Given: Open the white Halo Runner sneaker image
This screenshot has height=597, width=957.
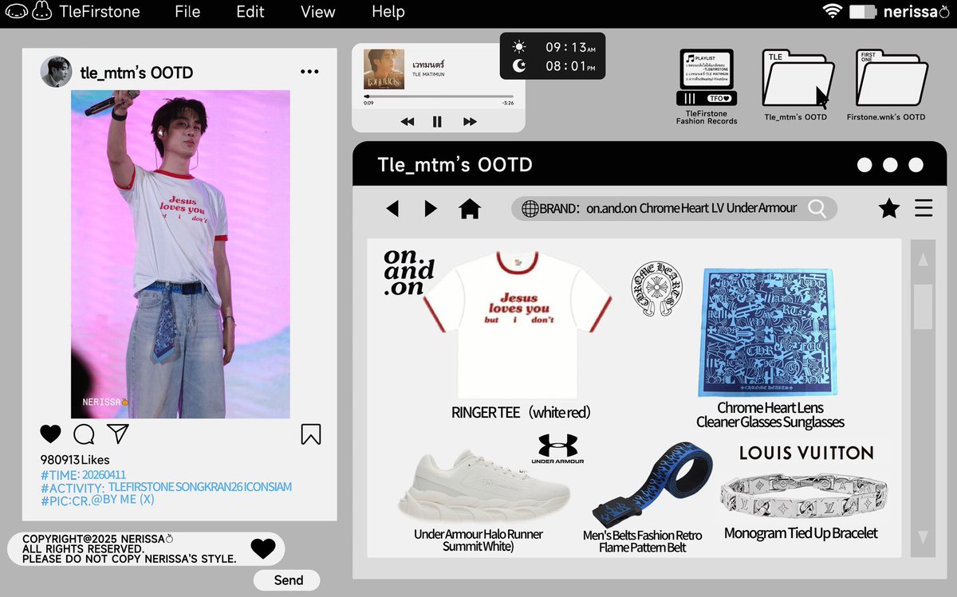Looking at the screenshot, I should coord(483,485).
